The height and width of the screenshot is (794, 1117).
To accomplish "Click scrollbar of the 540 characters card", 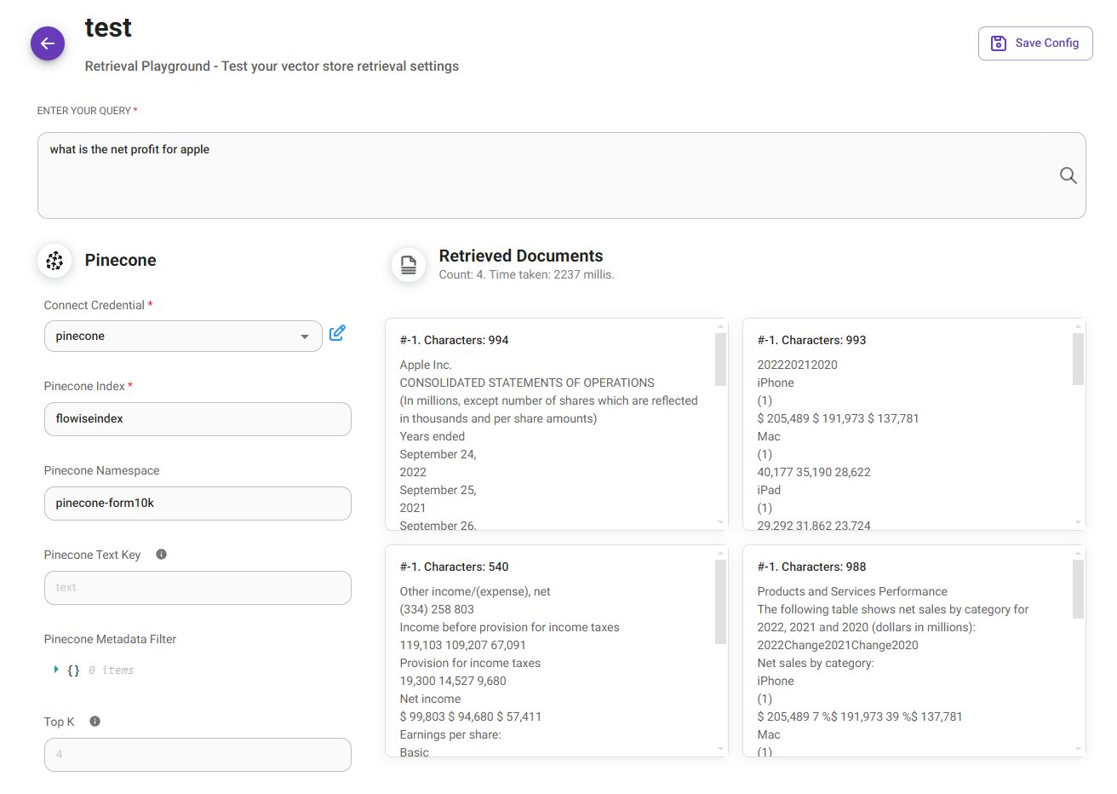I will (720, 601).
